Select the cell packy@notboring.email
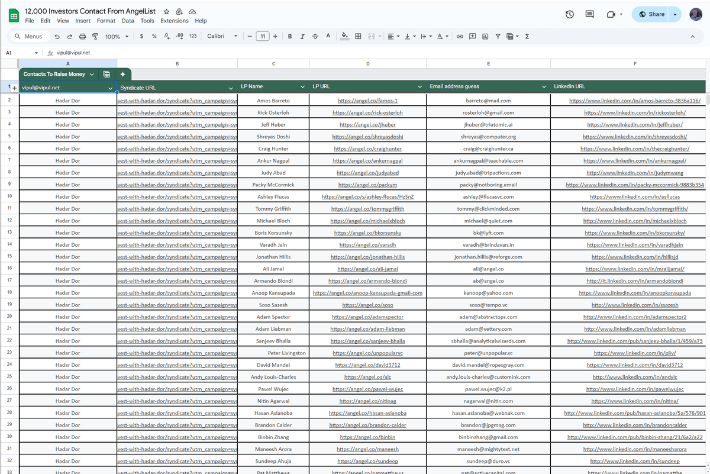This screenshot has width=710, height=474. (x=488, y=185)
